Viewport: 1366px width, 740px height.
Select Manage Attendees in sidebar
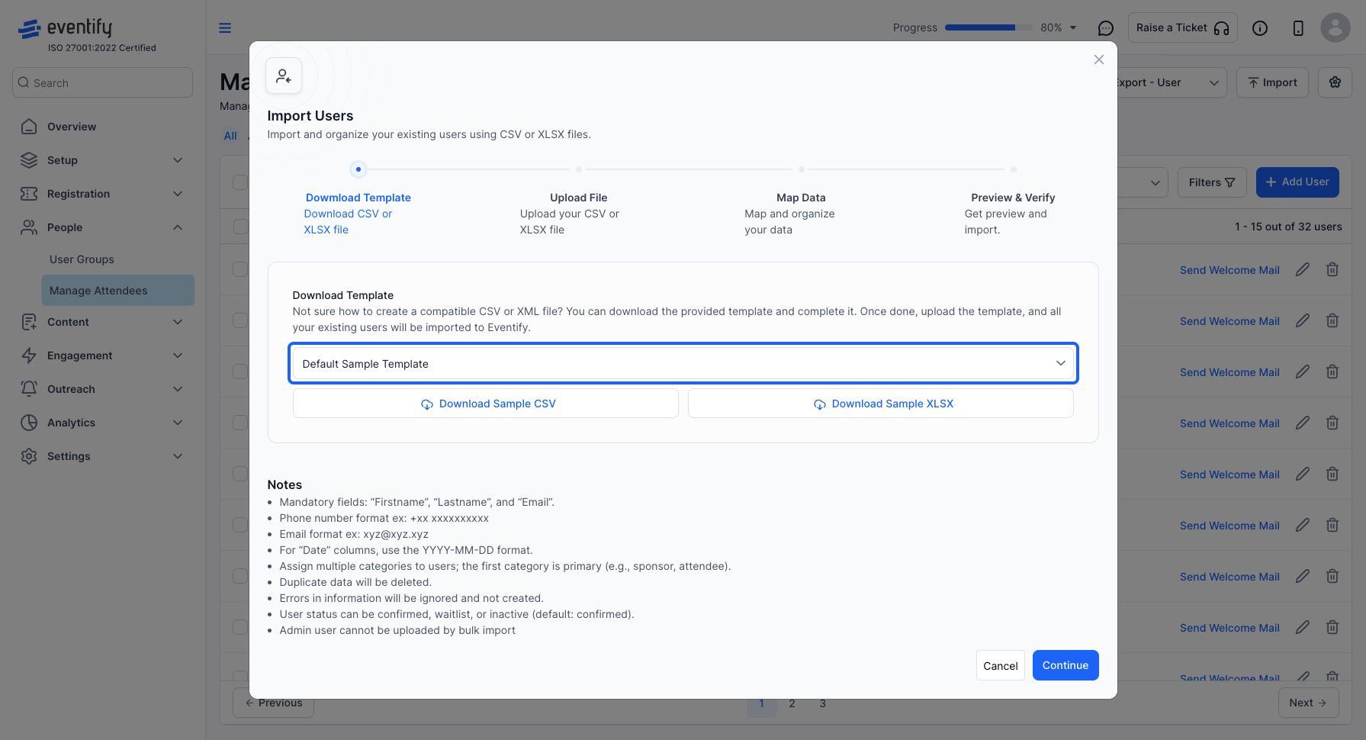(118, 291)
